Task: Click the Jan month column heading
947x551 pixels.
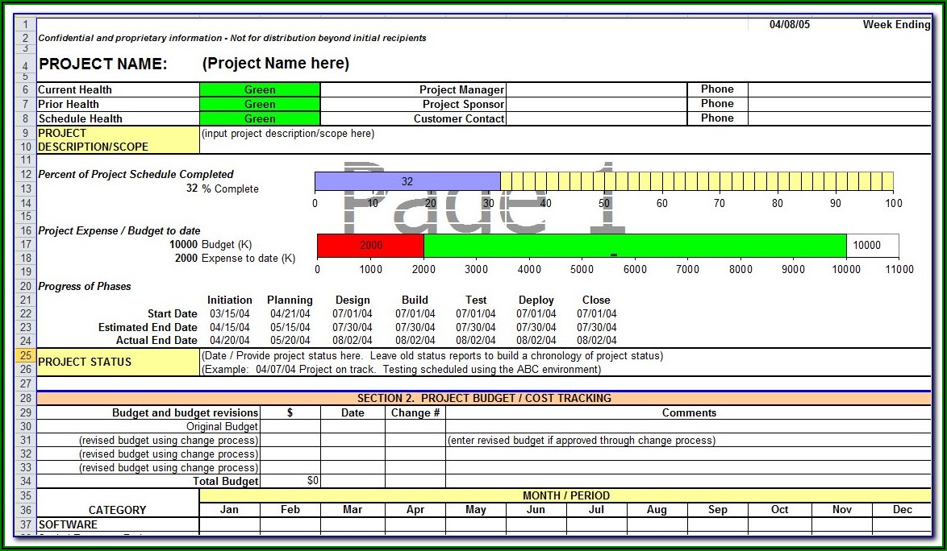Action: coord(230,509)
